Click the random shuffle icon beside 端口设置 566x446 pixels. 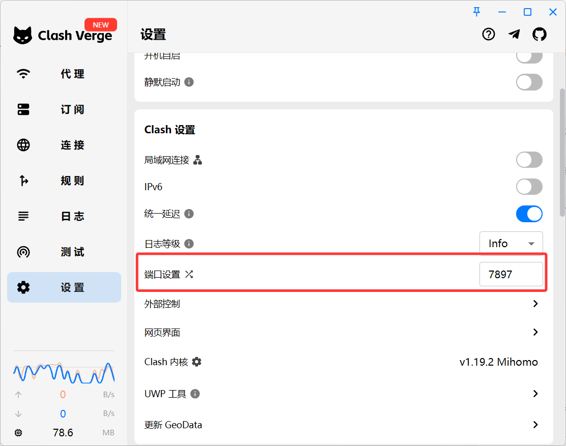click(189, 275)
